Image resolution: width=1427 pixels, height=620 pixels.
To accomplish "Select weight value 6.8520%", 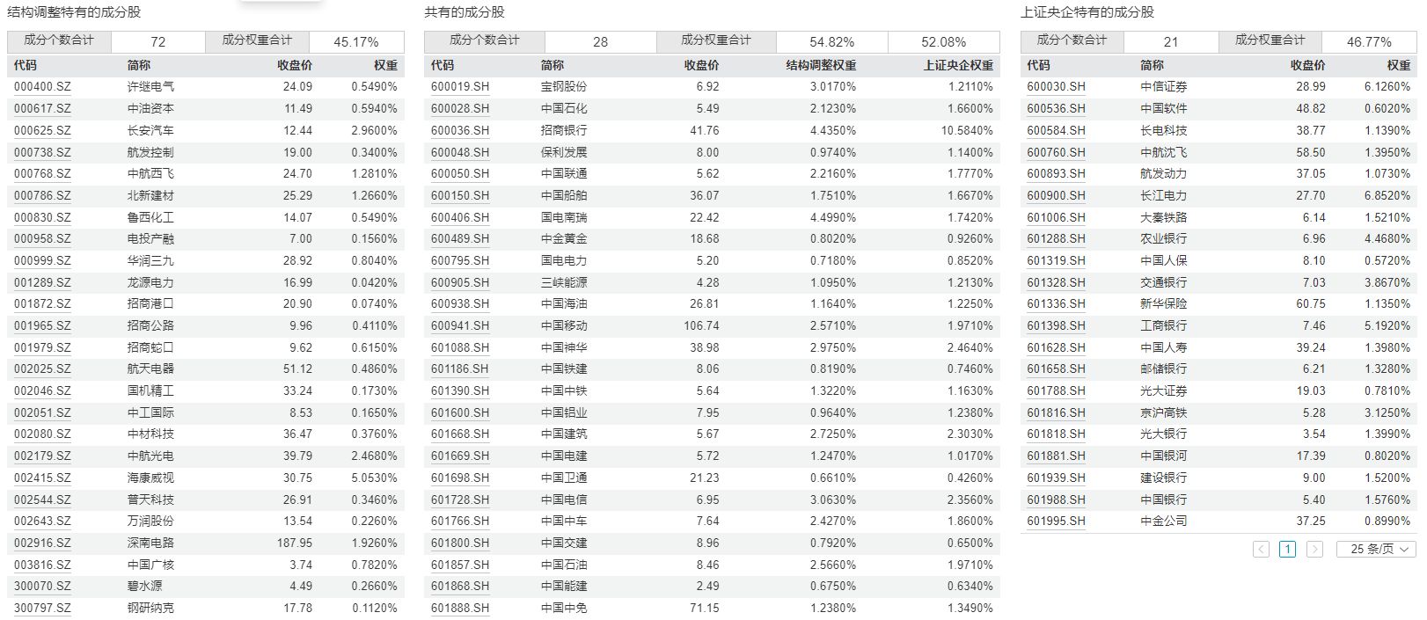I will click(1387, 195).
